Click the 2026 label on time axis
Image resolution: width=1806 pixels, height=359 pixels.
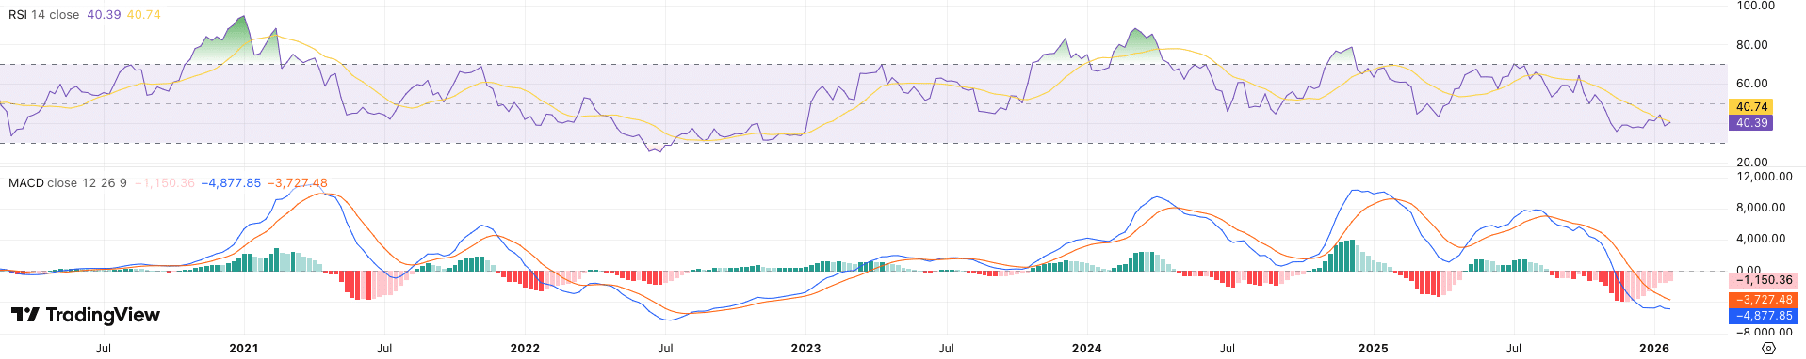(1653, 348)
